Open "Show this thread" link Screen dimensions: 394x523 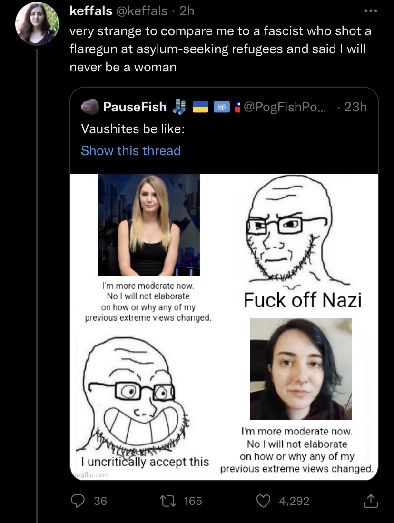[x=131, y=150]
